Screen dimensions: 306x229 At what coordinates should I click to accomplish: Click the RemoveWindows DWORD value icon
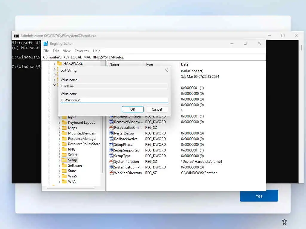pyautogui.click(x=111, y=122)
